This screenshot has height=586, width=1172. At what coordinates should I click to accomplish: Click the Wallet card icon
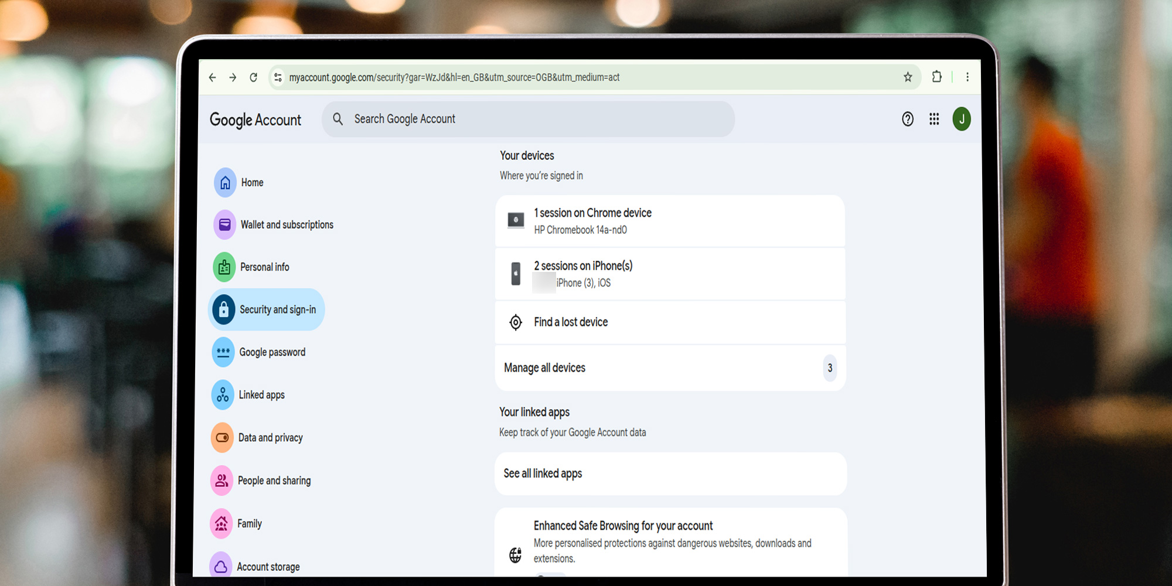[x=224, y=225]
